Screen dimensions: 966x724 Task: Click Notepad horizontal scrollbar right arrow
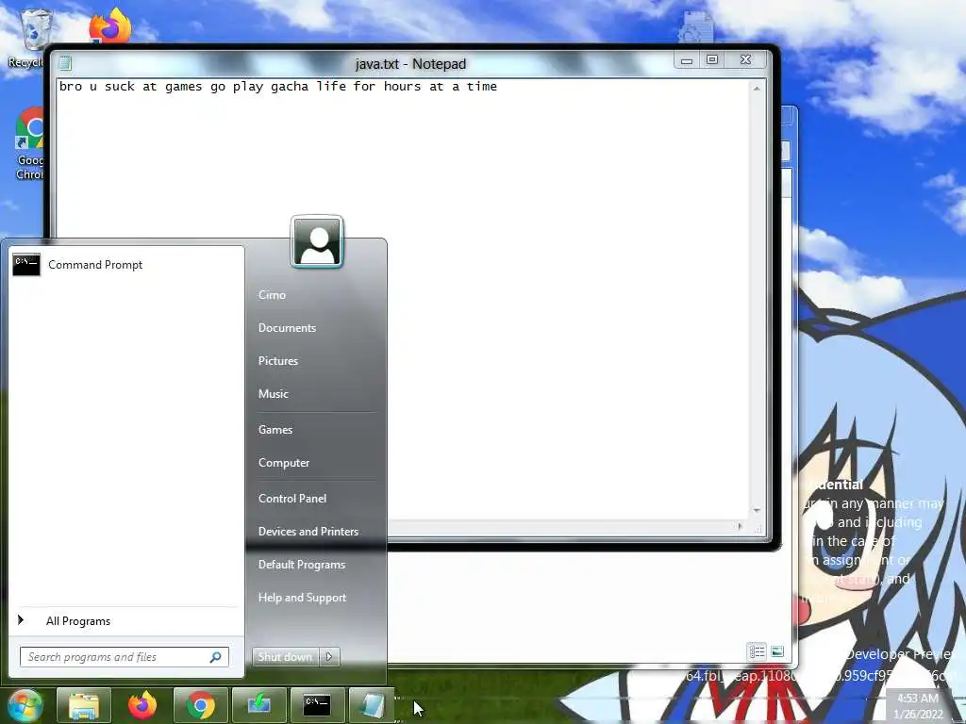pos(740,526)
